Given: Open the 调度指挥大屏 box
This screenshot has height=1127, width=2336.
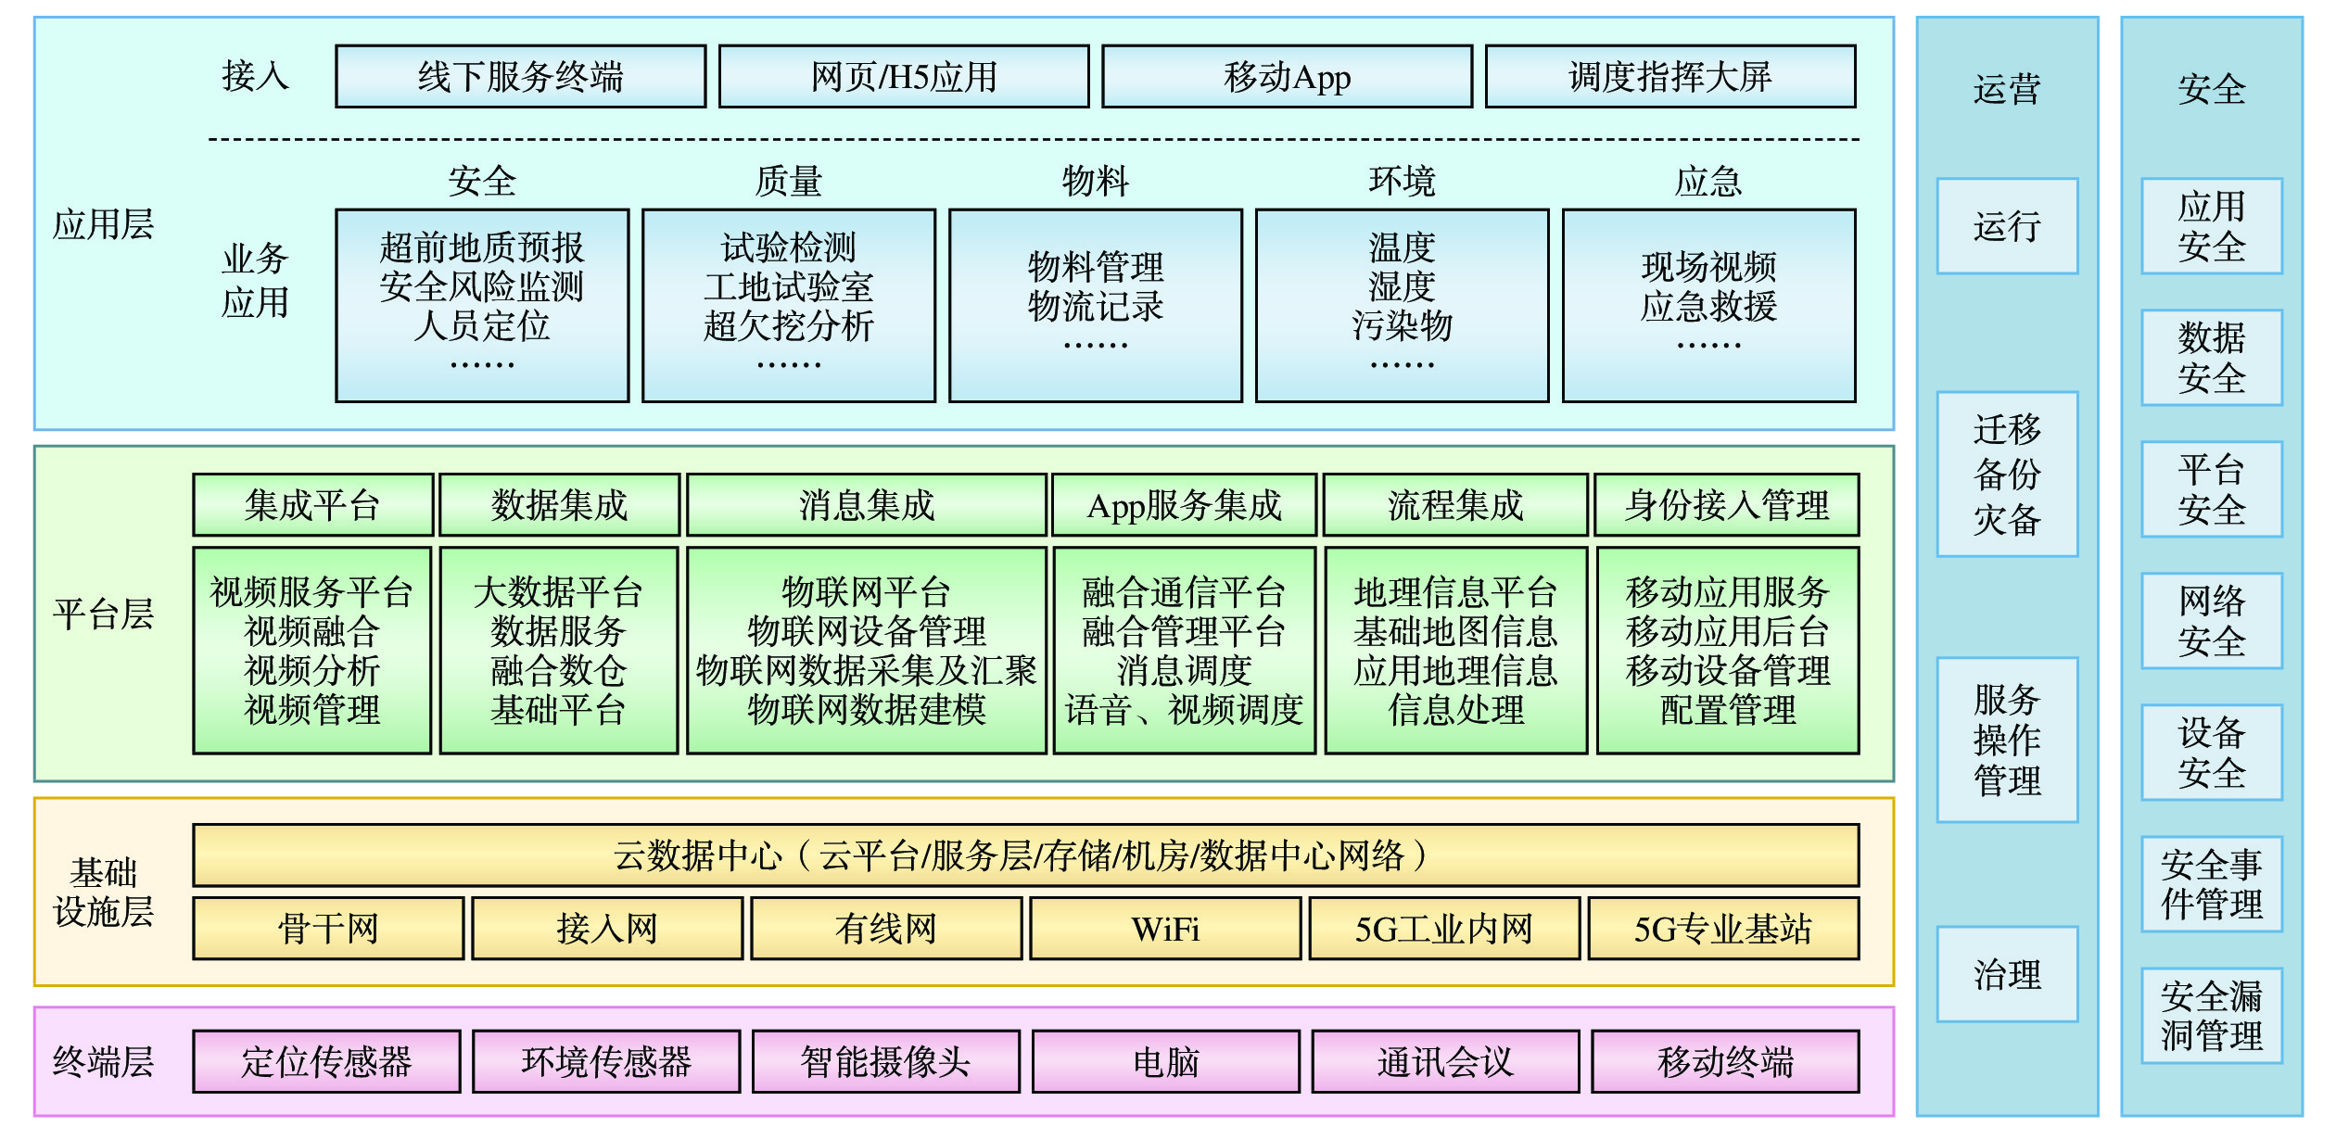Looking at the screenshot, I should tap(1669, 77).
